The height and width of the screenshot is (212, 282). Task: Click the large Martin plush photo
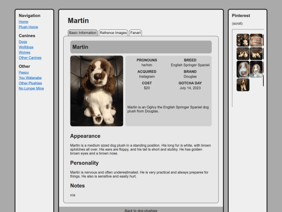pyautogui.click(x=97, y=91)
